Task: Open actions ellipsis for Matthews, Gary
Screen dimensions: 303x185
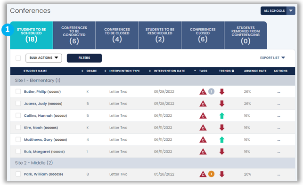Action: pyautogui.click(x=278, y=140)
